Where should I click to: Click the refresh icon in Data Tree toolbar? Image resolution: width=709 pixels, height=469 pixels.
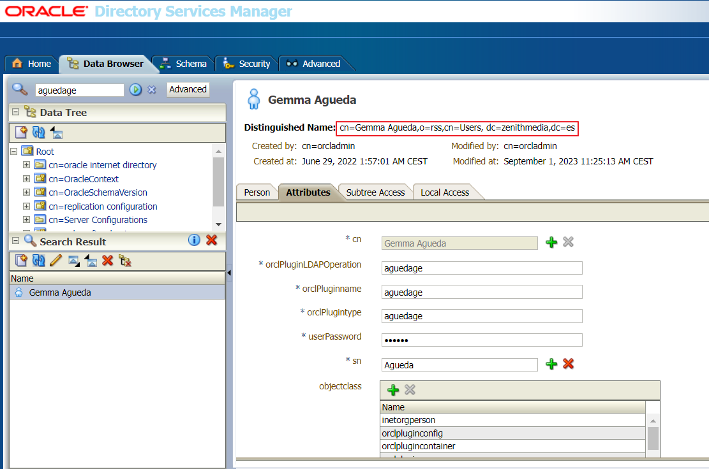(39, 133)
